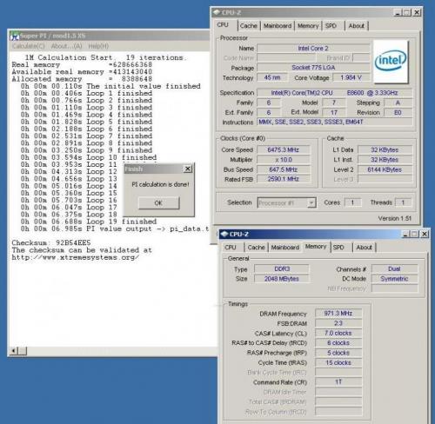Close the Finish dialog with the X

pos(188,169)
